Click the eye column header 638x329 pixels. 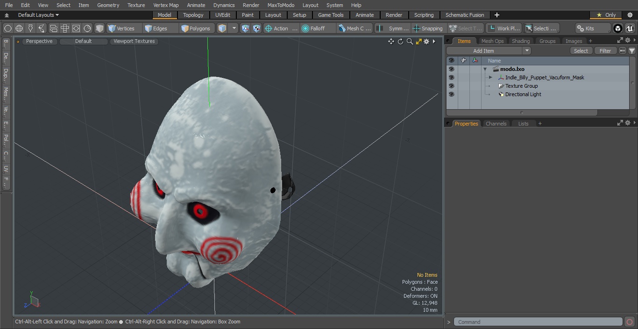click(451, 61)
